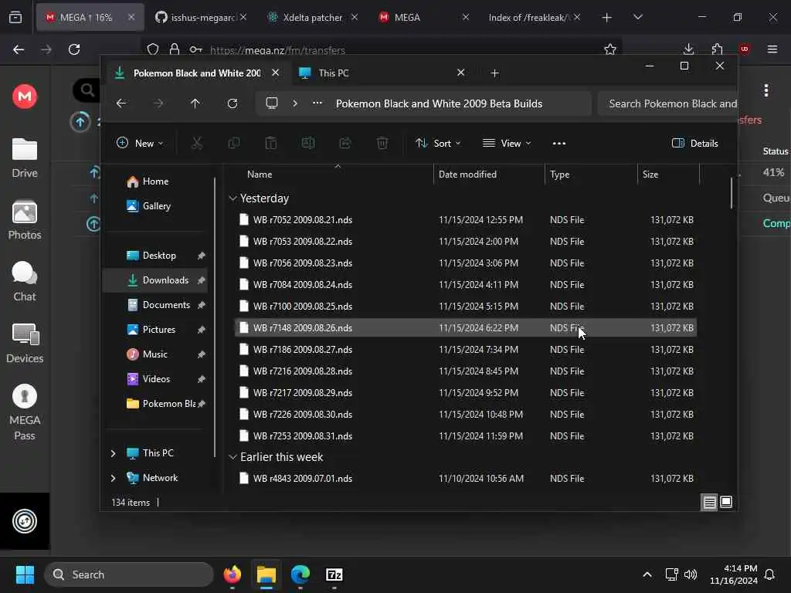The width and height of the screenshot is (791, 593).
Task: Open Downloads in the navigation pane
Action: pos(156,280)
